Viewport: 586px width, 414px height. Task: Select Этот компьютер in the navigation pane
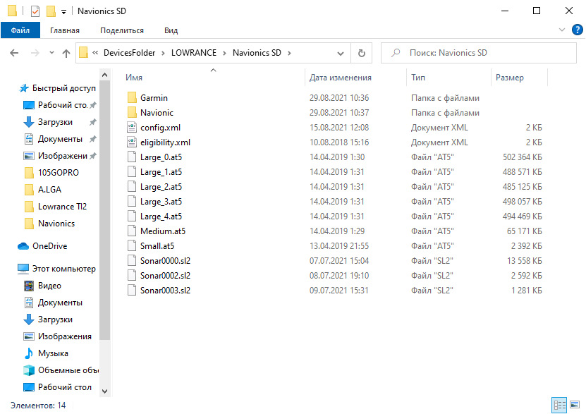click(x=64, y=269)
